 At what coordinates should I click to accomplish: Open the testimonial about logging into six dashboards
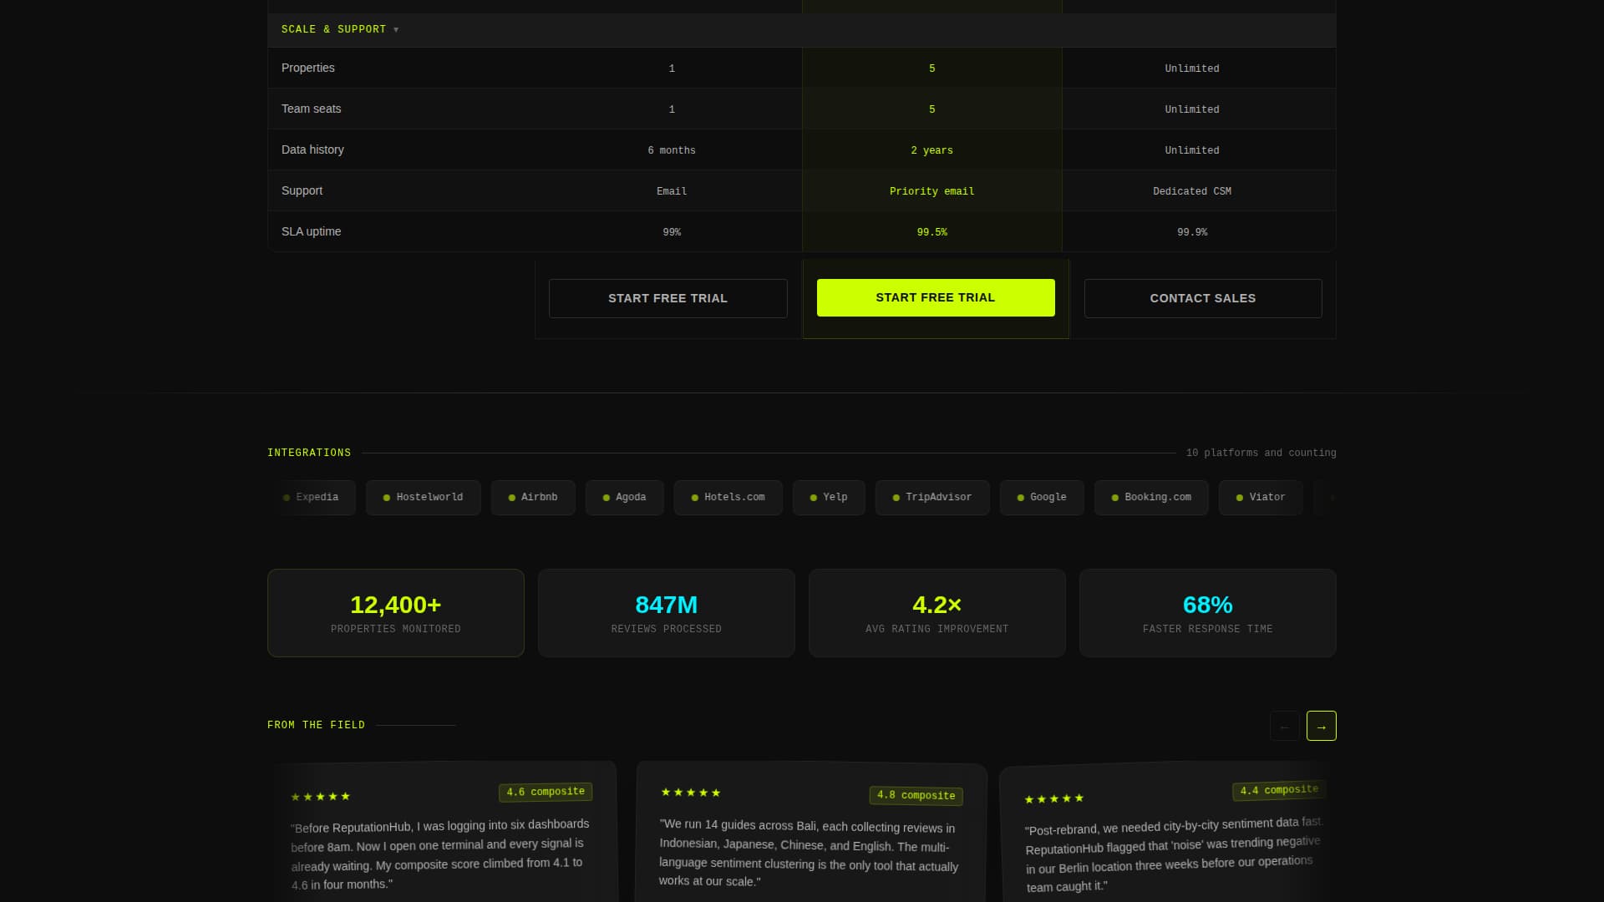(x=444, y=832)
